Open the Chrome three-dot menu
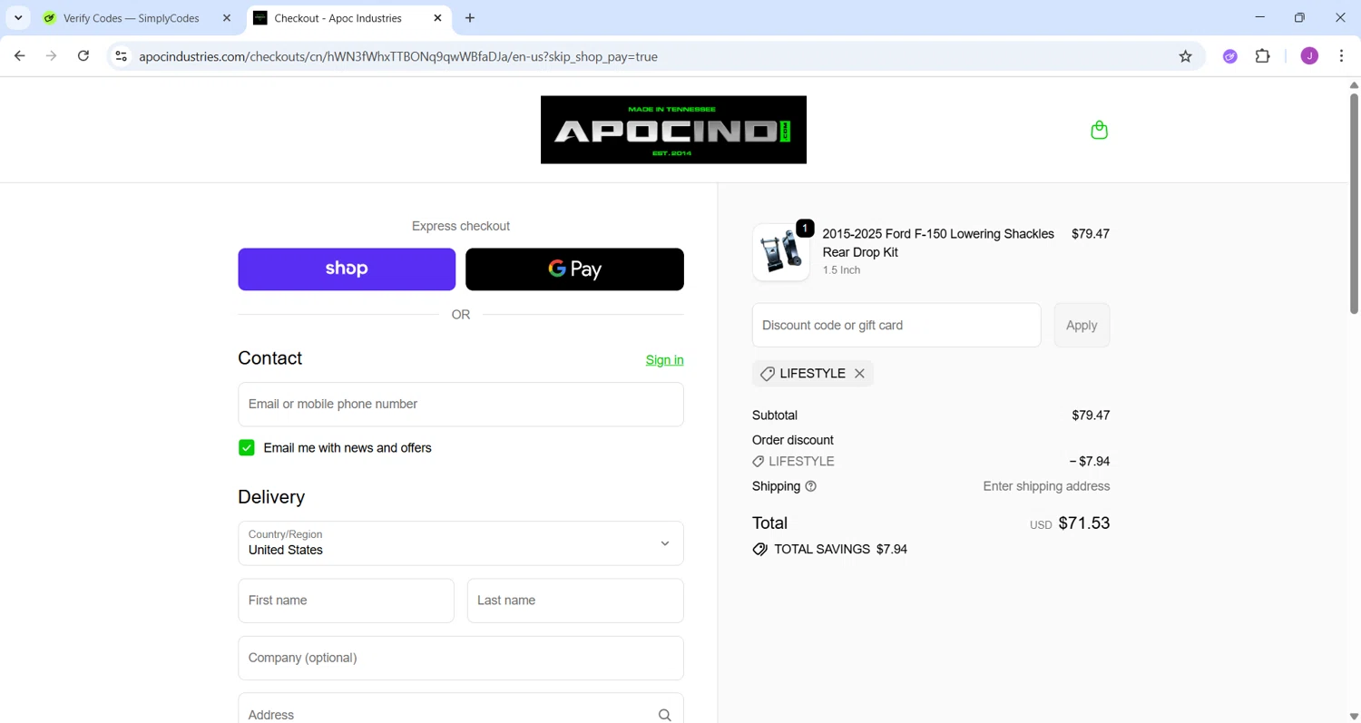 point(1341,56)
